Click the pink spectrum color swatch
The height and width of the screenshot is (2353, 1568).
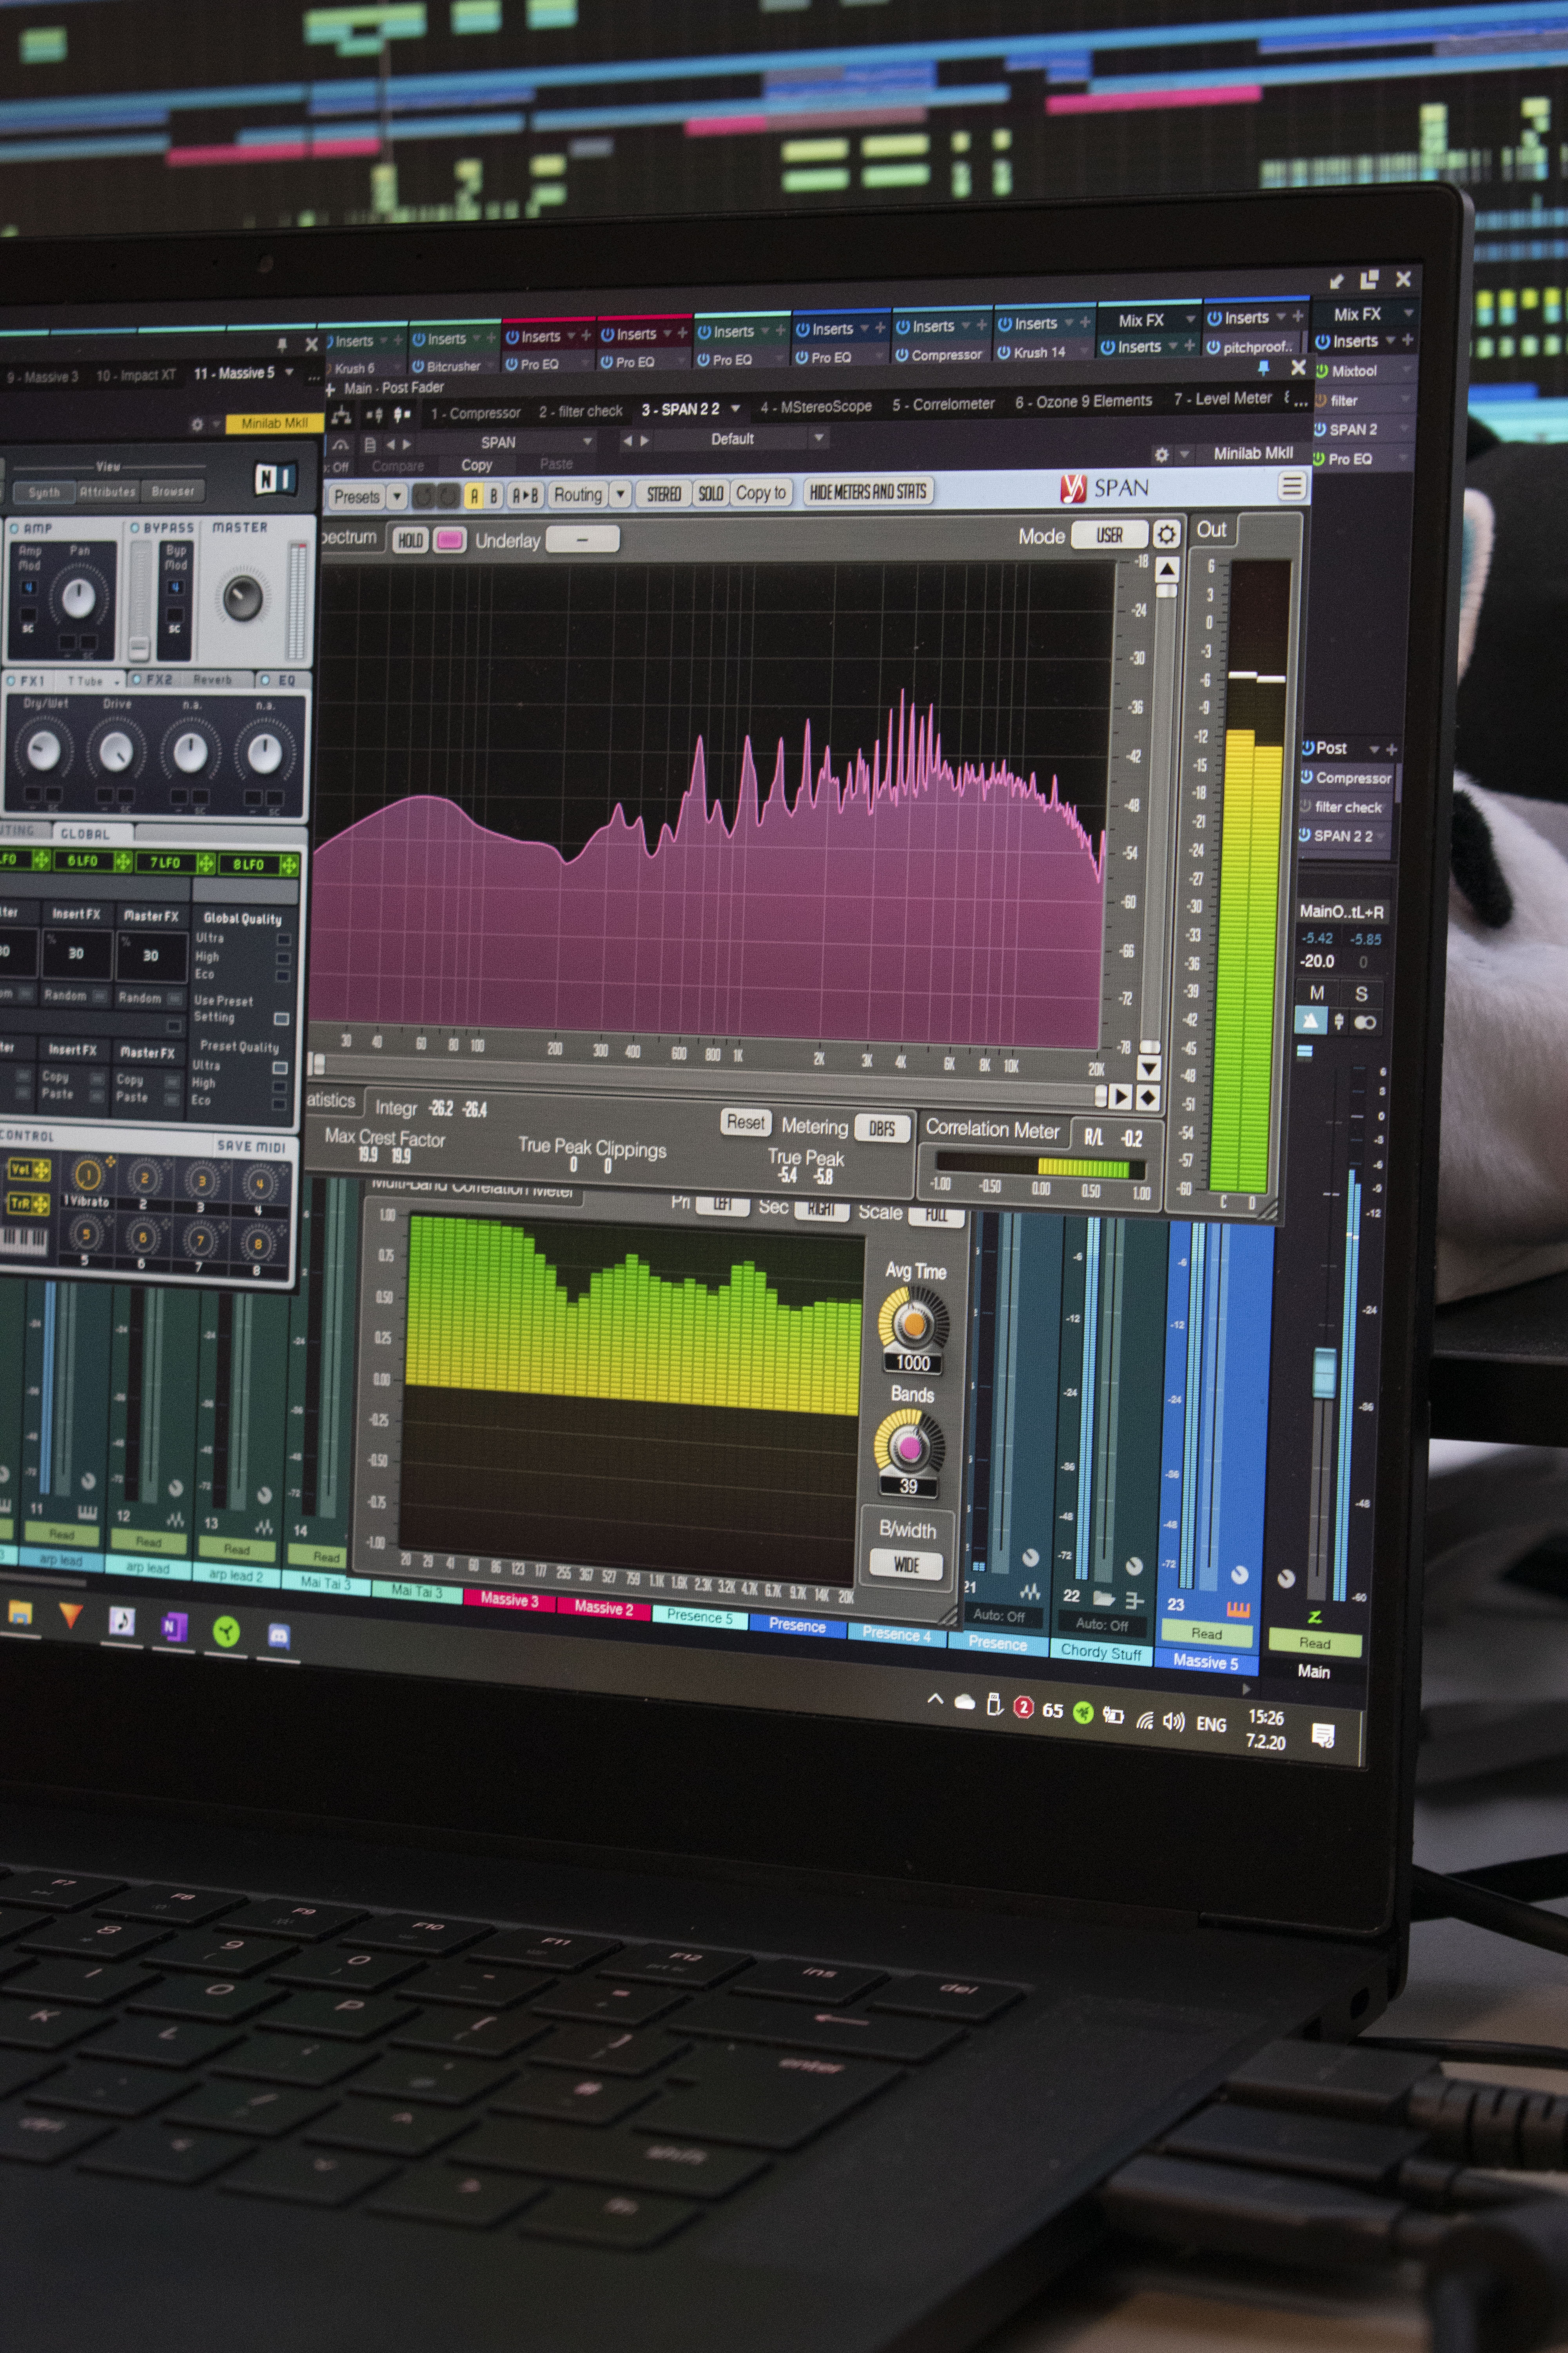[450, 540]
